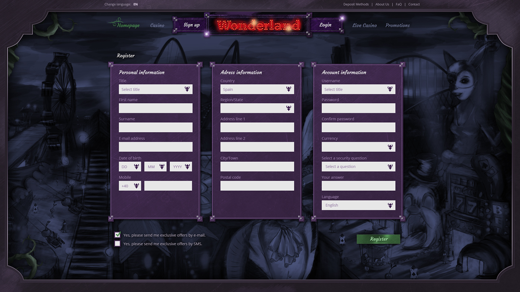Go to the Live Casino menu item

(x=364, y=25)
